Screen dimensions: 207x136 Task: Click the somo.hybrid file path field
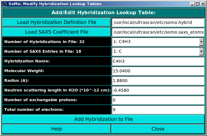[x=158, y=22]
